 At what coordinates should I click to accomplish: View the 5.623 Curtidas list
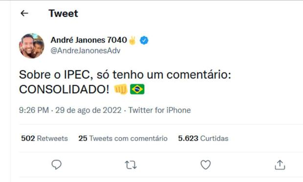203,138
